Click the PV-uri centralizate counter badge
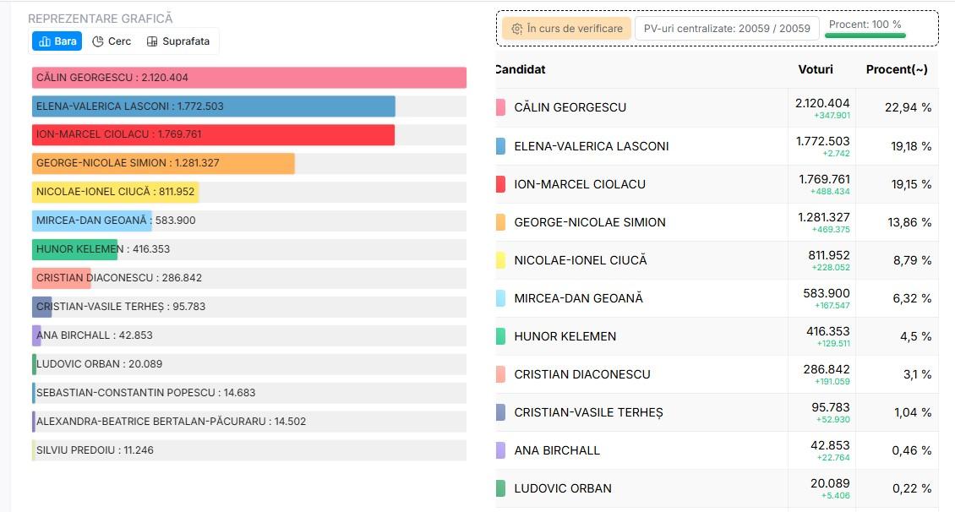 727,29
